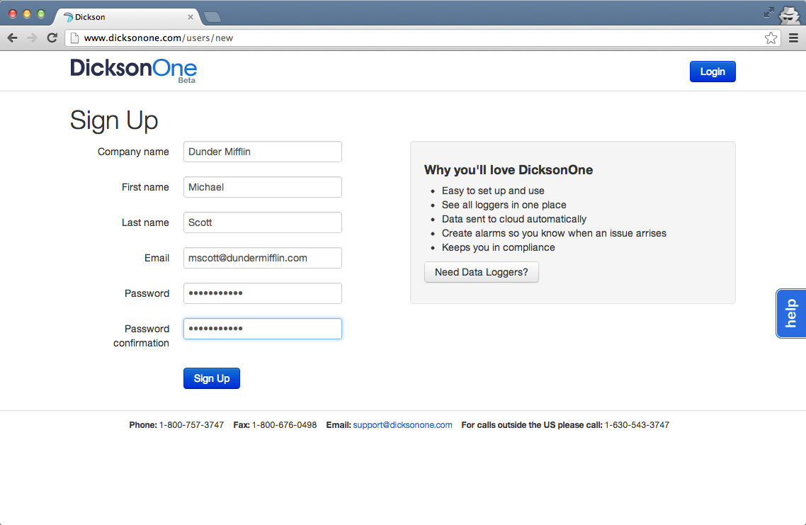The width and height of the screenshot is (806, 525).
Task: Click the First name label
Action: (x=145, y=187)
